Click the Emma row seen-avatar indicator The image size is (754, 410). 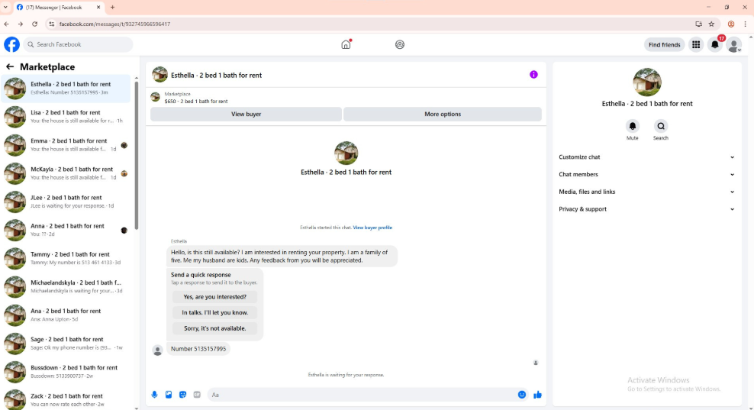(124, 145)
